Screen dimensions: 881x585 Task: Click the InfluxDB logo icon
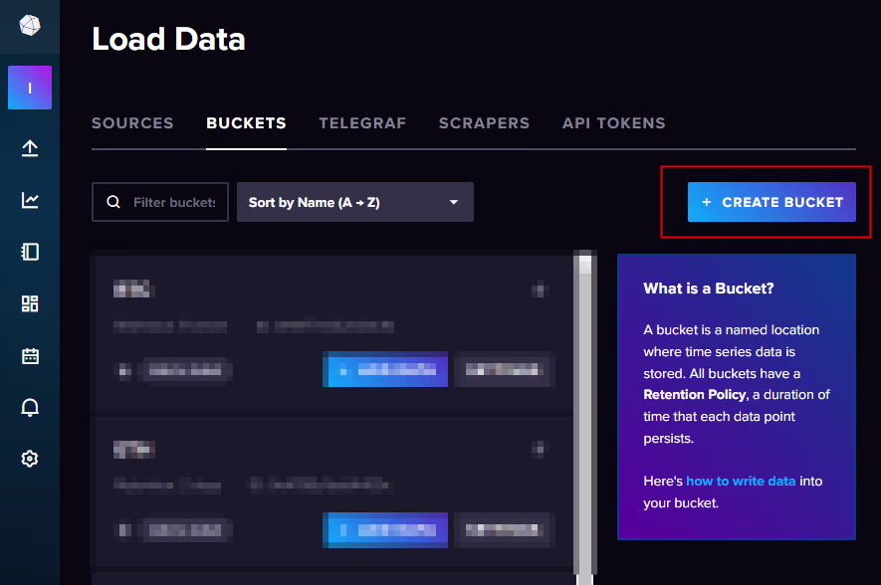(x=30, y=25)
